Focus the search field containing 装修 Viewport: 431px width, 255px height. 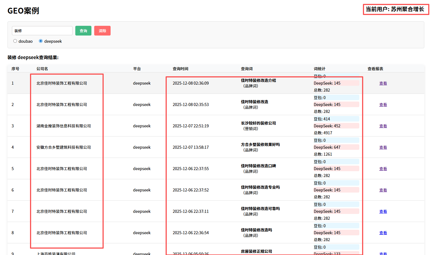pos(42,31)
